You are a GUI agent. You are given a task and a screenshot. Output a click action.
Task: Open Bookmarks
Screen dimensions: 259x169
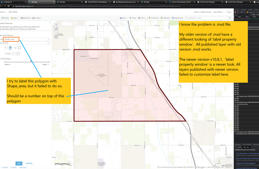[x=178, y=18]
